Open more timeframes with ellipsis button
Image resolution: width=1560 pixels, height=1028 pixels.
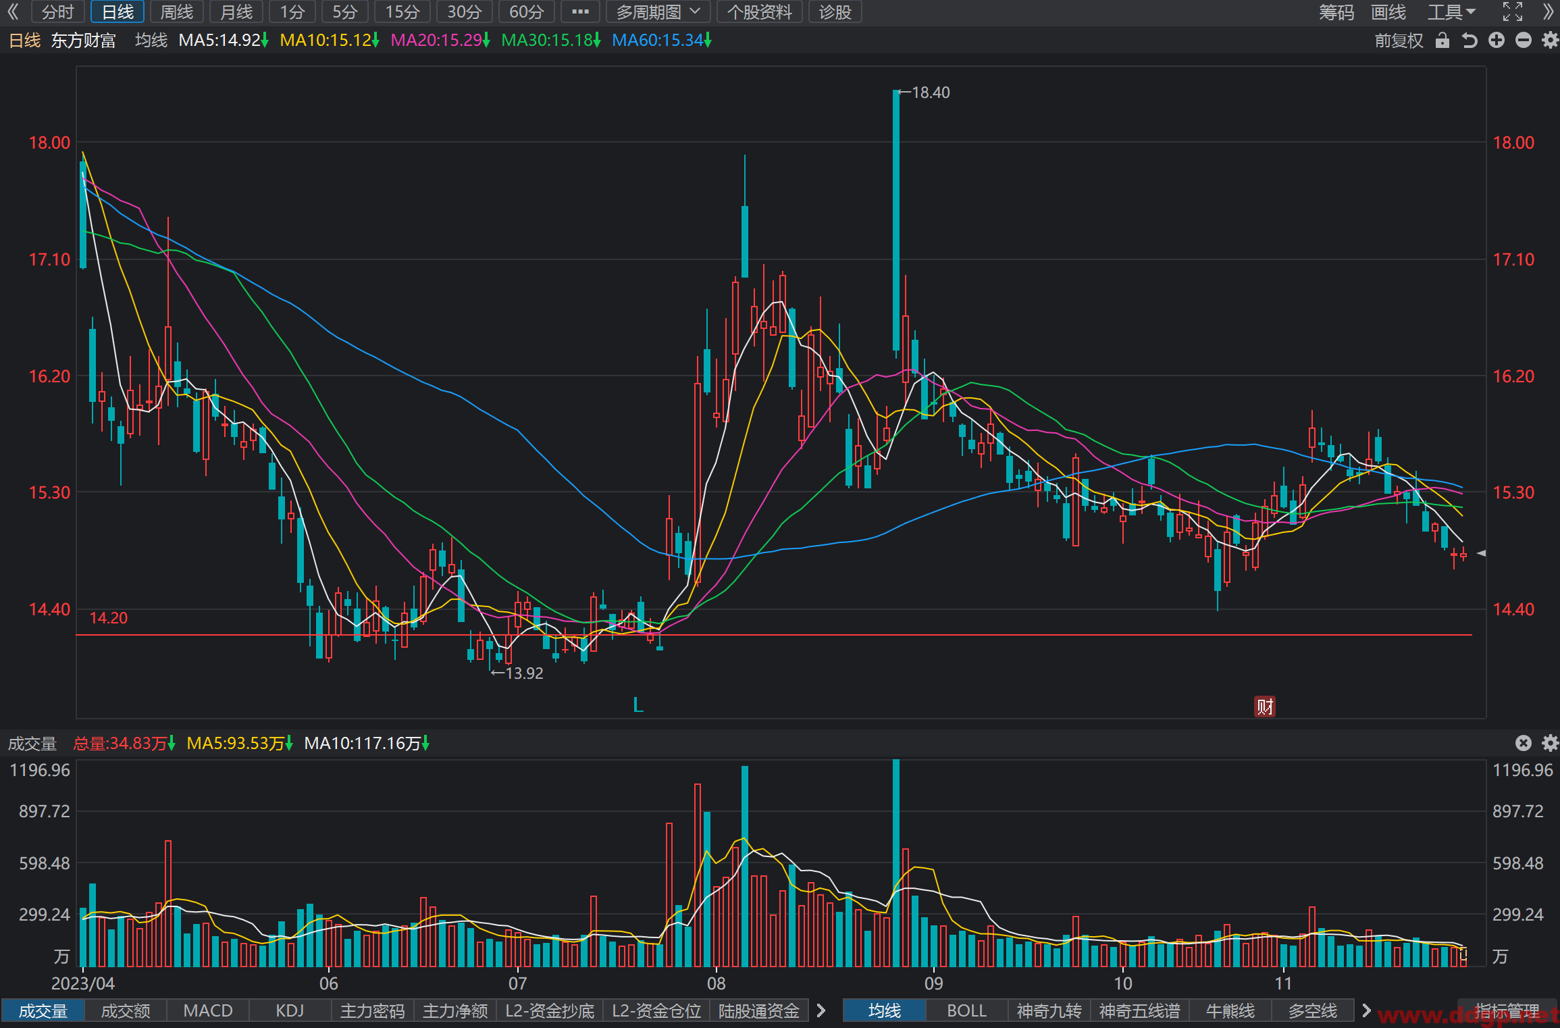(580, 11)
